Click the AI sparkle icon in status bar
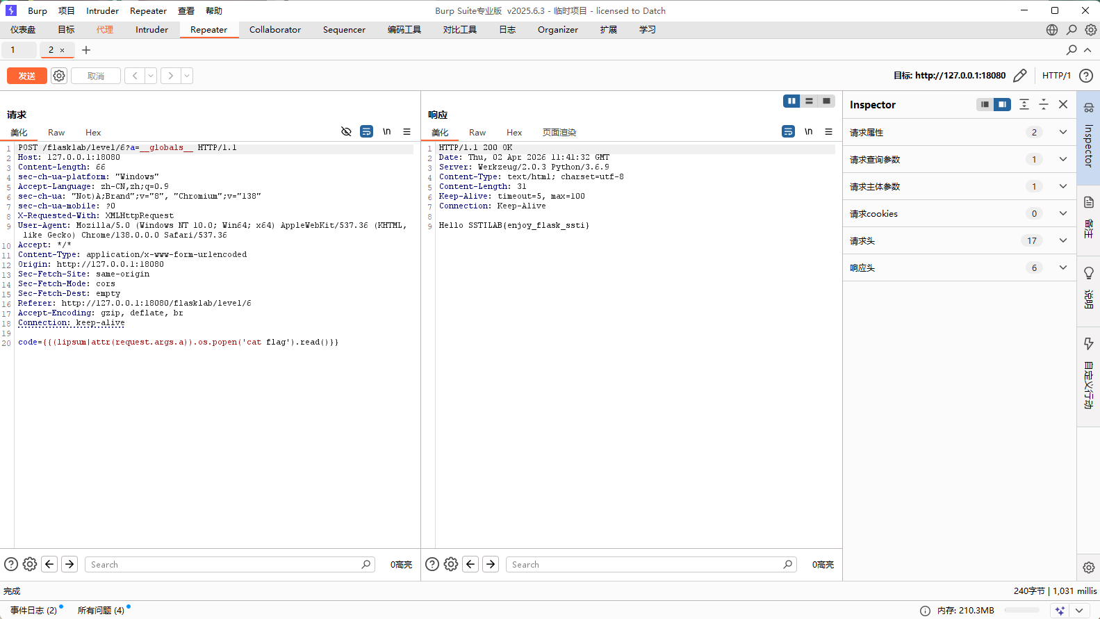The image size is (1100, 619). (x=1060, y=611)
